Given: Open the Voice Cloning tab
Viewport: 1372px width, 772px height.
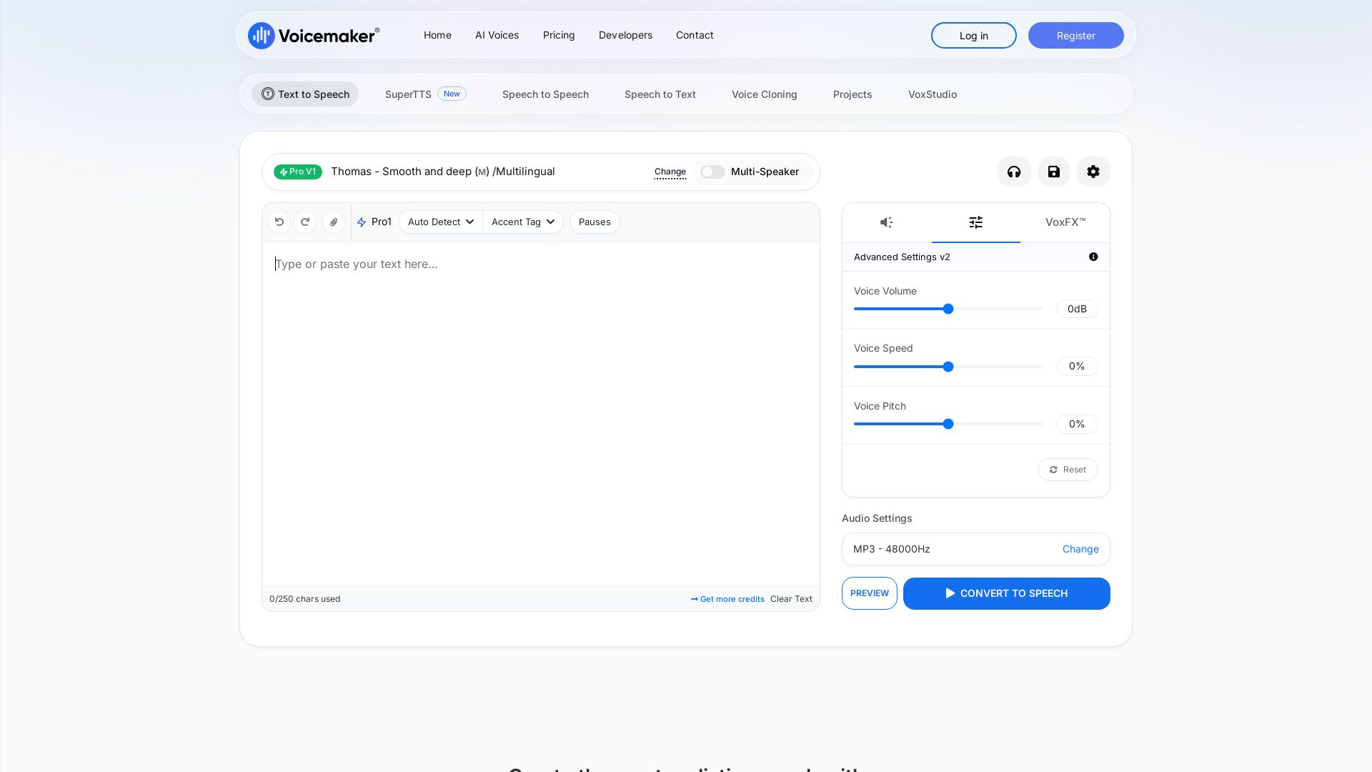Looking at the screenshot, I should click(764, 94).
